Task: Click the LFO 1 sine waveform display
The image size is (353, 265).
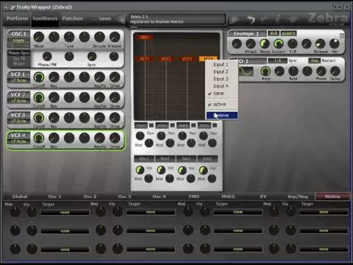Action: point(246,71)
